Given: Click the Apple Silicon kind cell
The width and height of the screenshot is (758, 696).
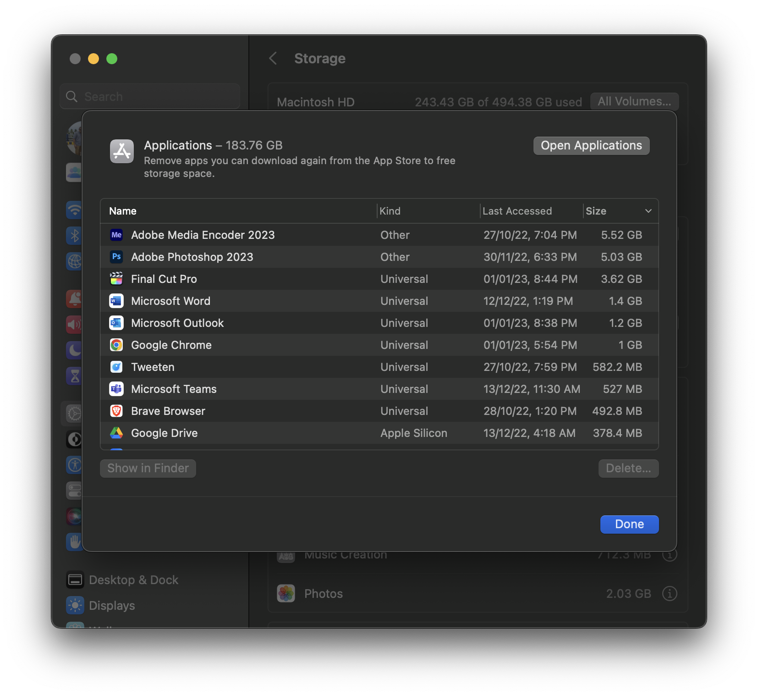Looking at the screenshot, I should point(414,433).
